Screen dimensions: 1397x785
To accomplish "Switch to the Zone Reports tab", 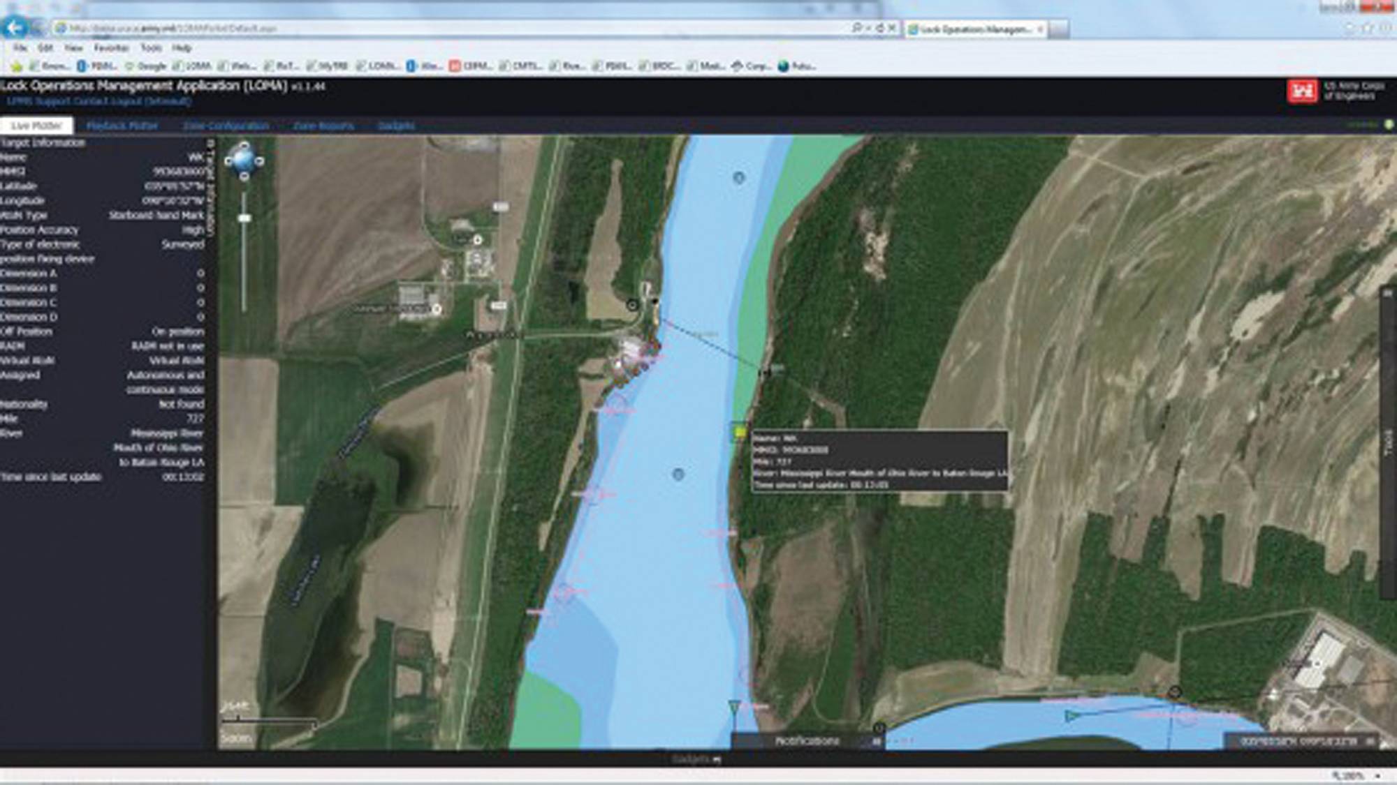I will click(323, 126).
